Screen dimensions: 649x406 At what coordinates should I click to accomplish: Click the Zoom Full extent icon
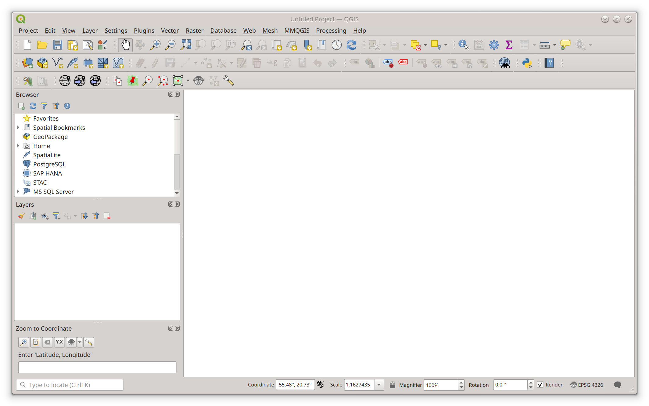185,45
